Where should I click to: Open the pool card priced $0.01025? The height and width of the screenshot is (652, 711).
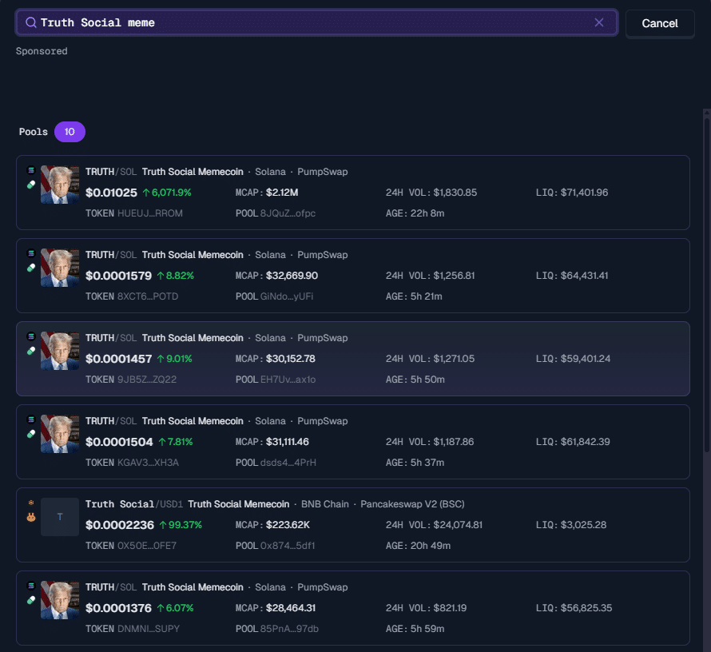click(353, 193)
